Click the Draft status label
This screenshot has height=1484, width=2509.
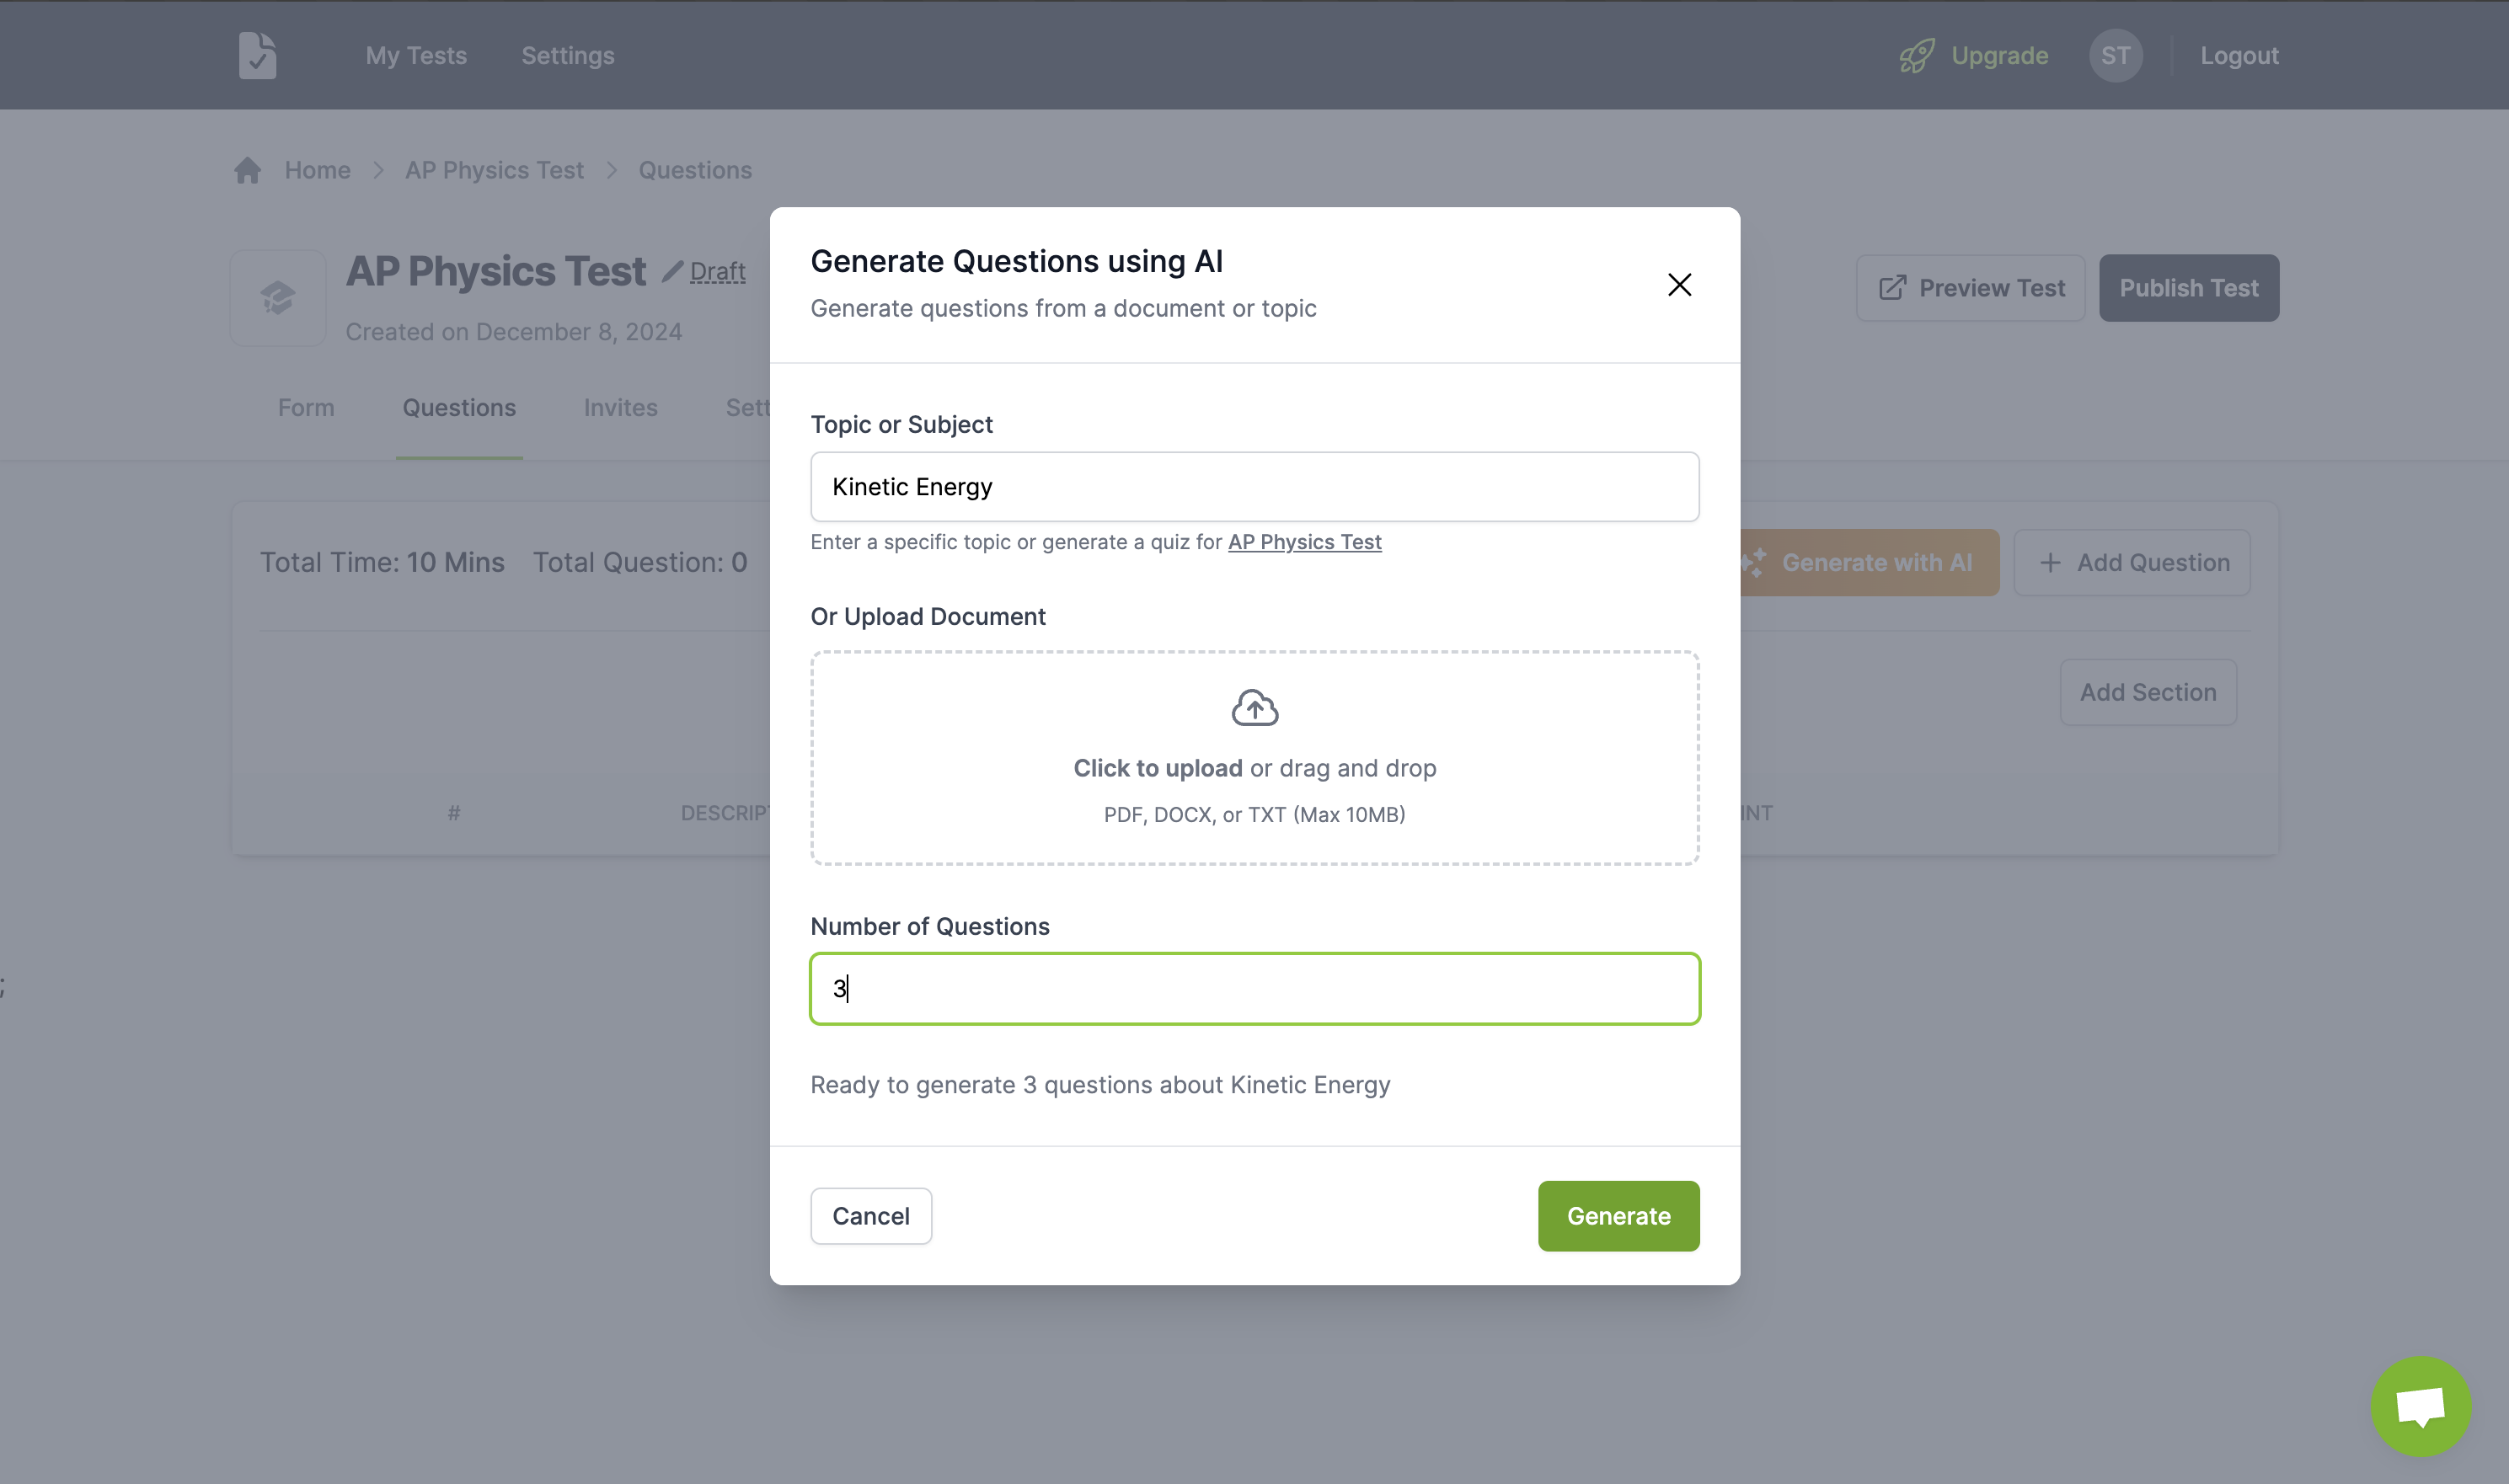pos(717,272)
